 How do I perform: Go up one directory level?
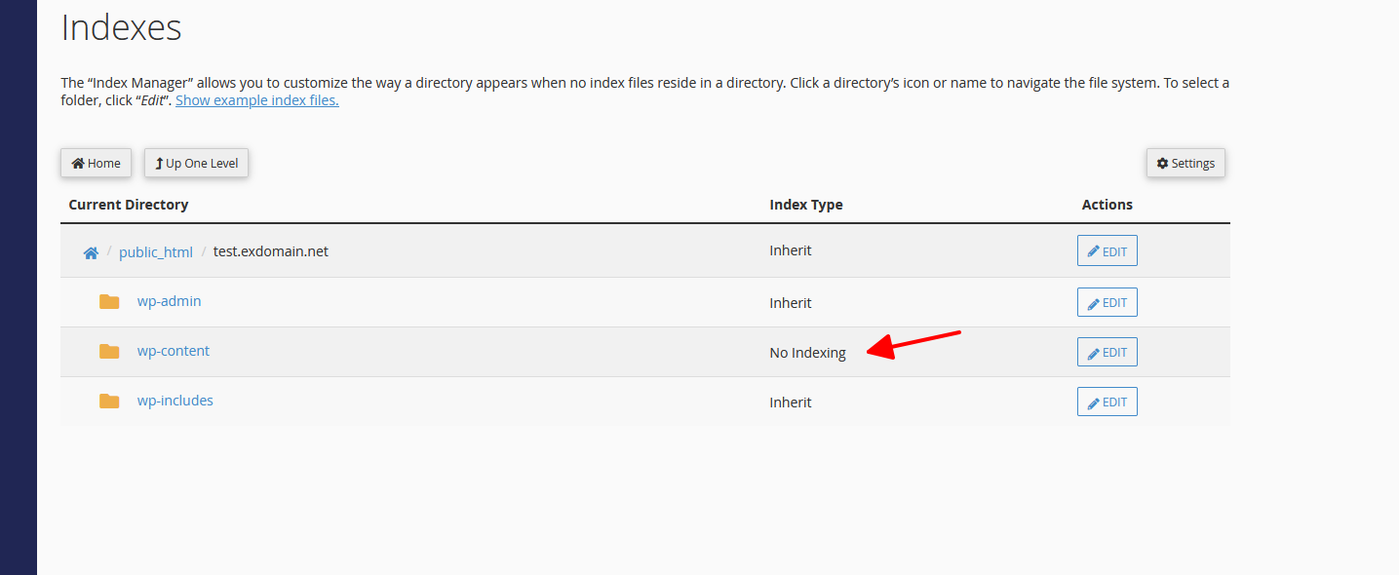tap(197, 164)
